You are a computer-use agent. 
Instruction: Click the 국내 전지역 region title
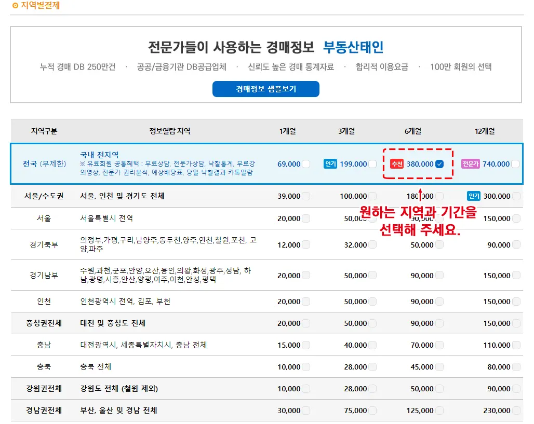point(99,155)
